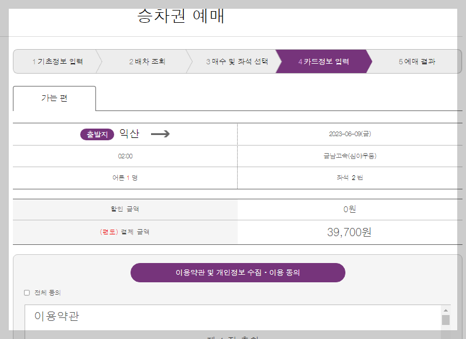Select step 5 예매 결과
Screen dimensions: 466x339
pyautogui.click(x=417, y=61)
